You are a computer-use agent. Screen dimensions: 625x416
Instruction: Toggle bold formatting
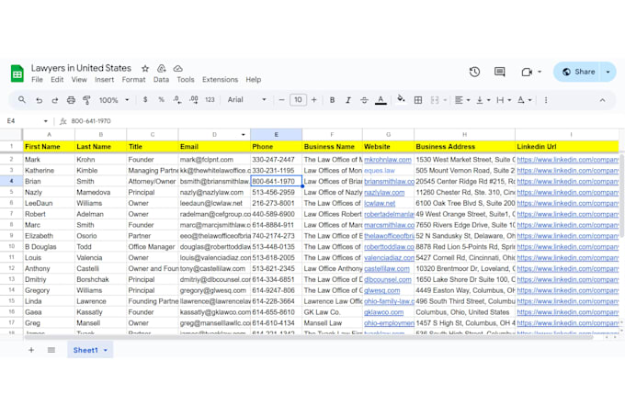pyautogui.click(x=332, y=100)
